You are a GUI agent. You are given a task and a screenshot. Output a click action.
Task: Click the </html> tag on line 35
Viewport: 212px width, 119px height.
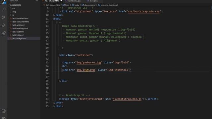click(58, 106)
